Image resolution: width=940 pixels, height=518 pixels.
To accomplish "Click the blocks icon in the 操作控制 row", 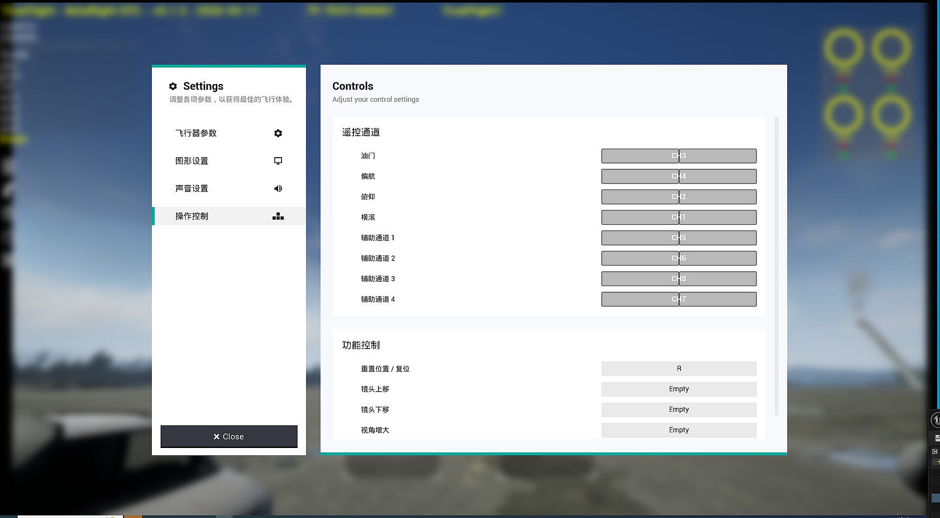I will click(278, 216).
